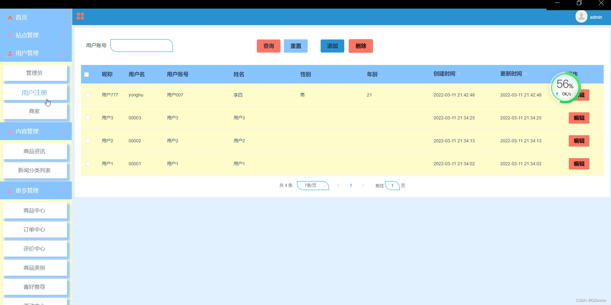This screenshot has width=611, height=305.
Task: Click the 更多管理 copy icon
Action: pos(10,191)
